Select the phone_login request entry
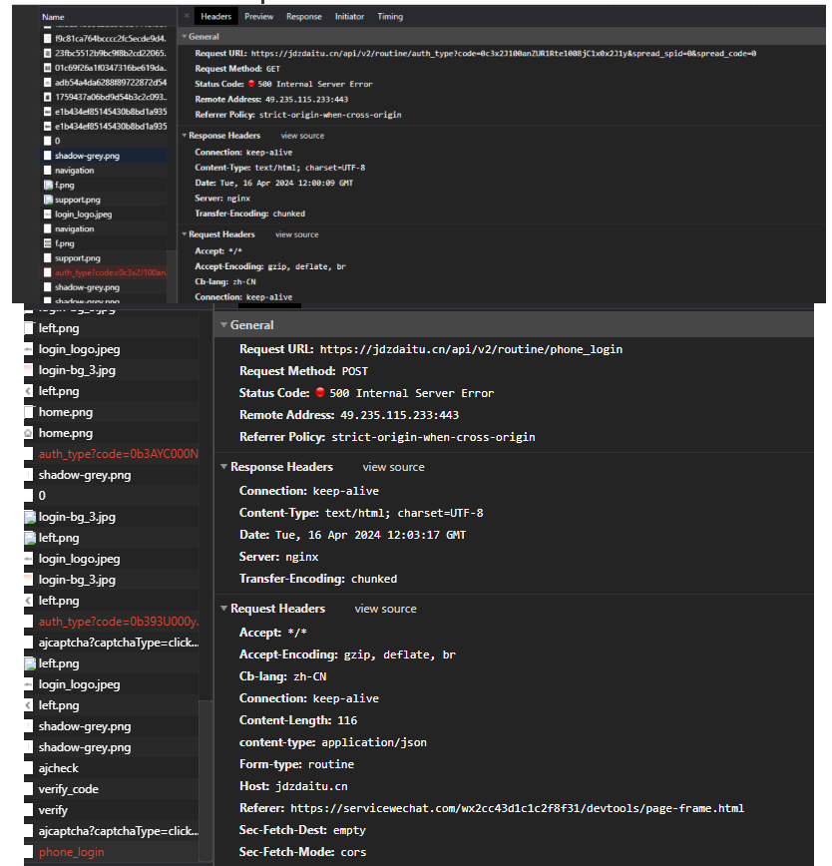The width and height of the screenshot is (832, 866). [x=71, y=852]
